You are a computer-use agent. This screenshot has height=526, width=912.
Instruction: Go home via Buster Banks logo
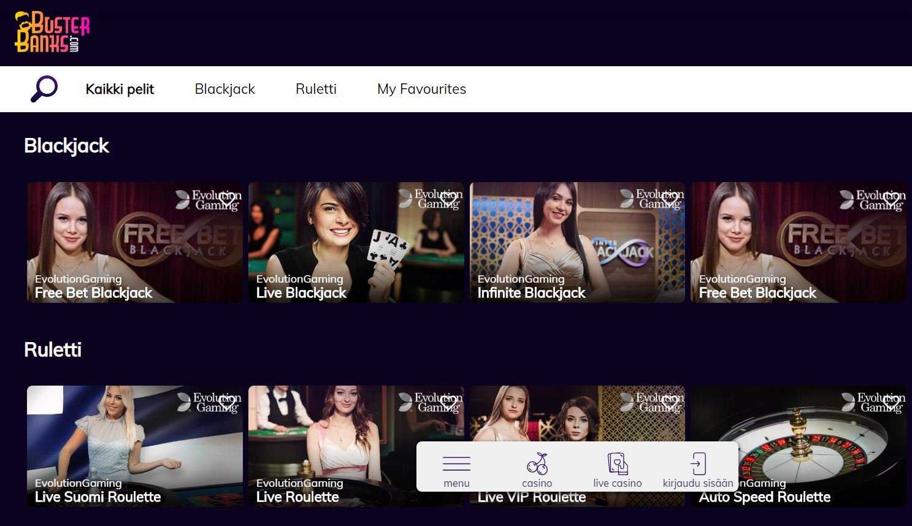52,31
